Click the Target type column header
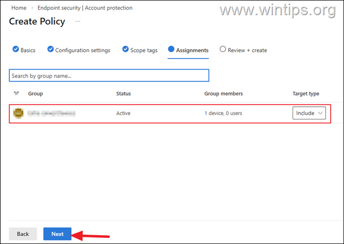Screen dimensions: 344x244 [x=306, y=94]
